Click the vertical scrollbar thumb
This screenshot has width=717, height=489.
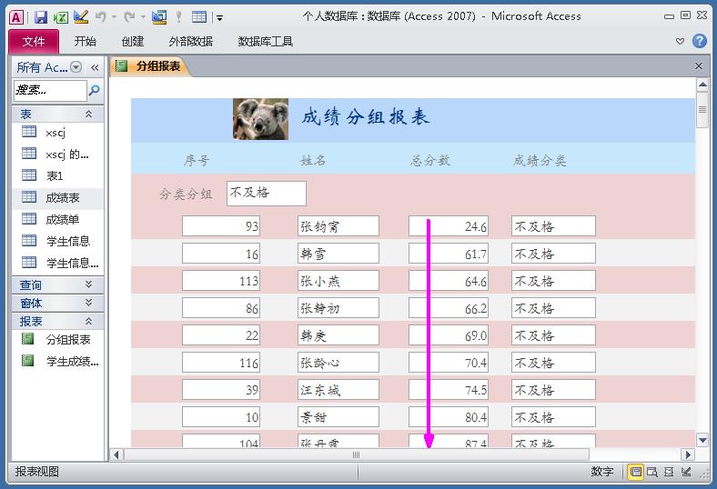(x=702, y=110)
